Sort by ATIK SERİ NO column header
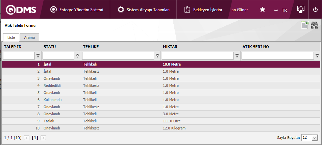 tap(256, 47)
